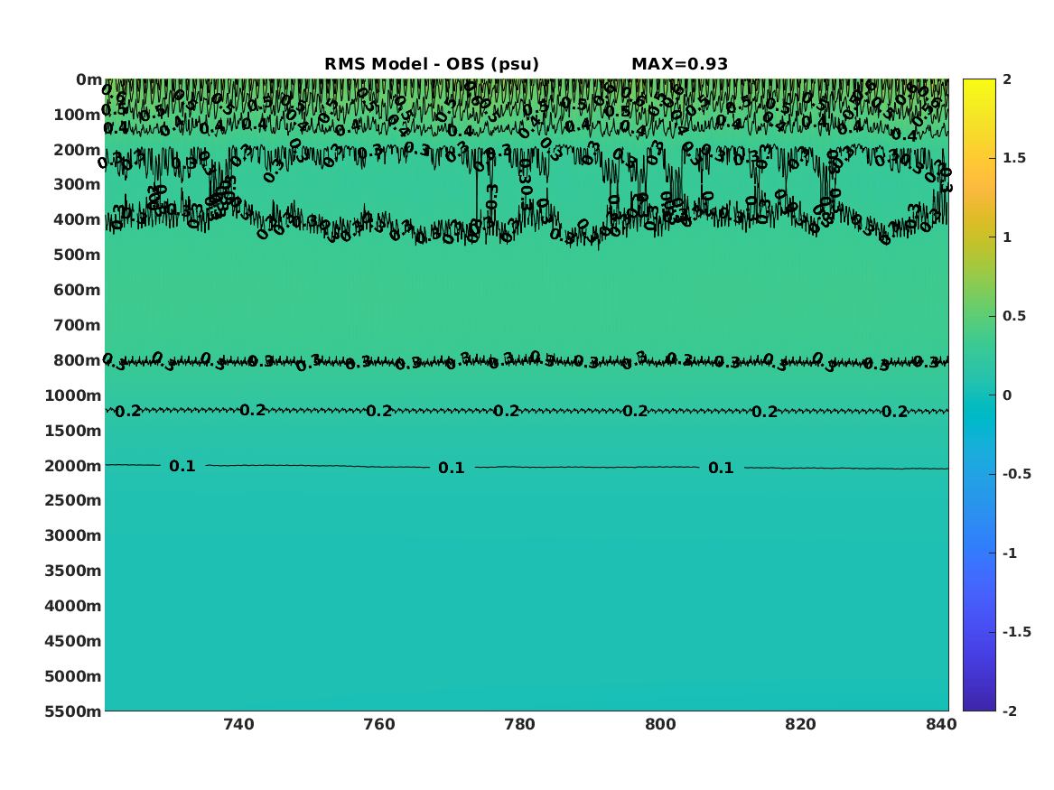
Task: Click the leftmost '0.2' contour label
Action: click(127, 411)
